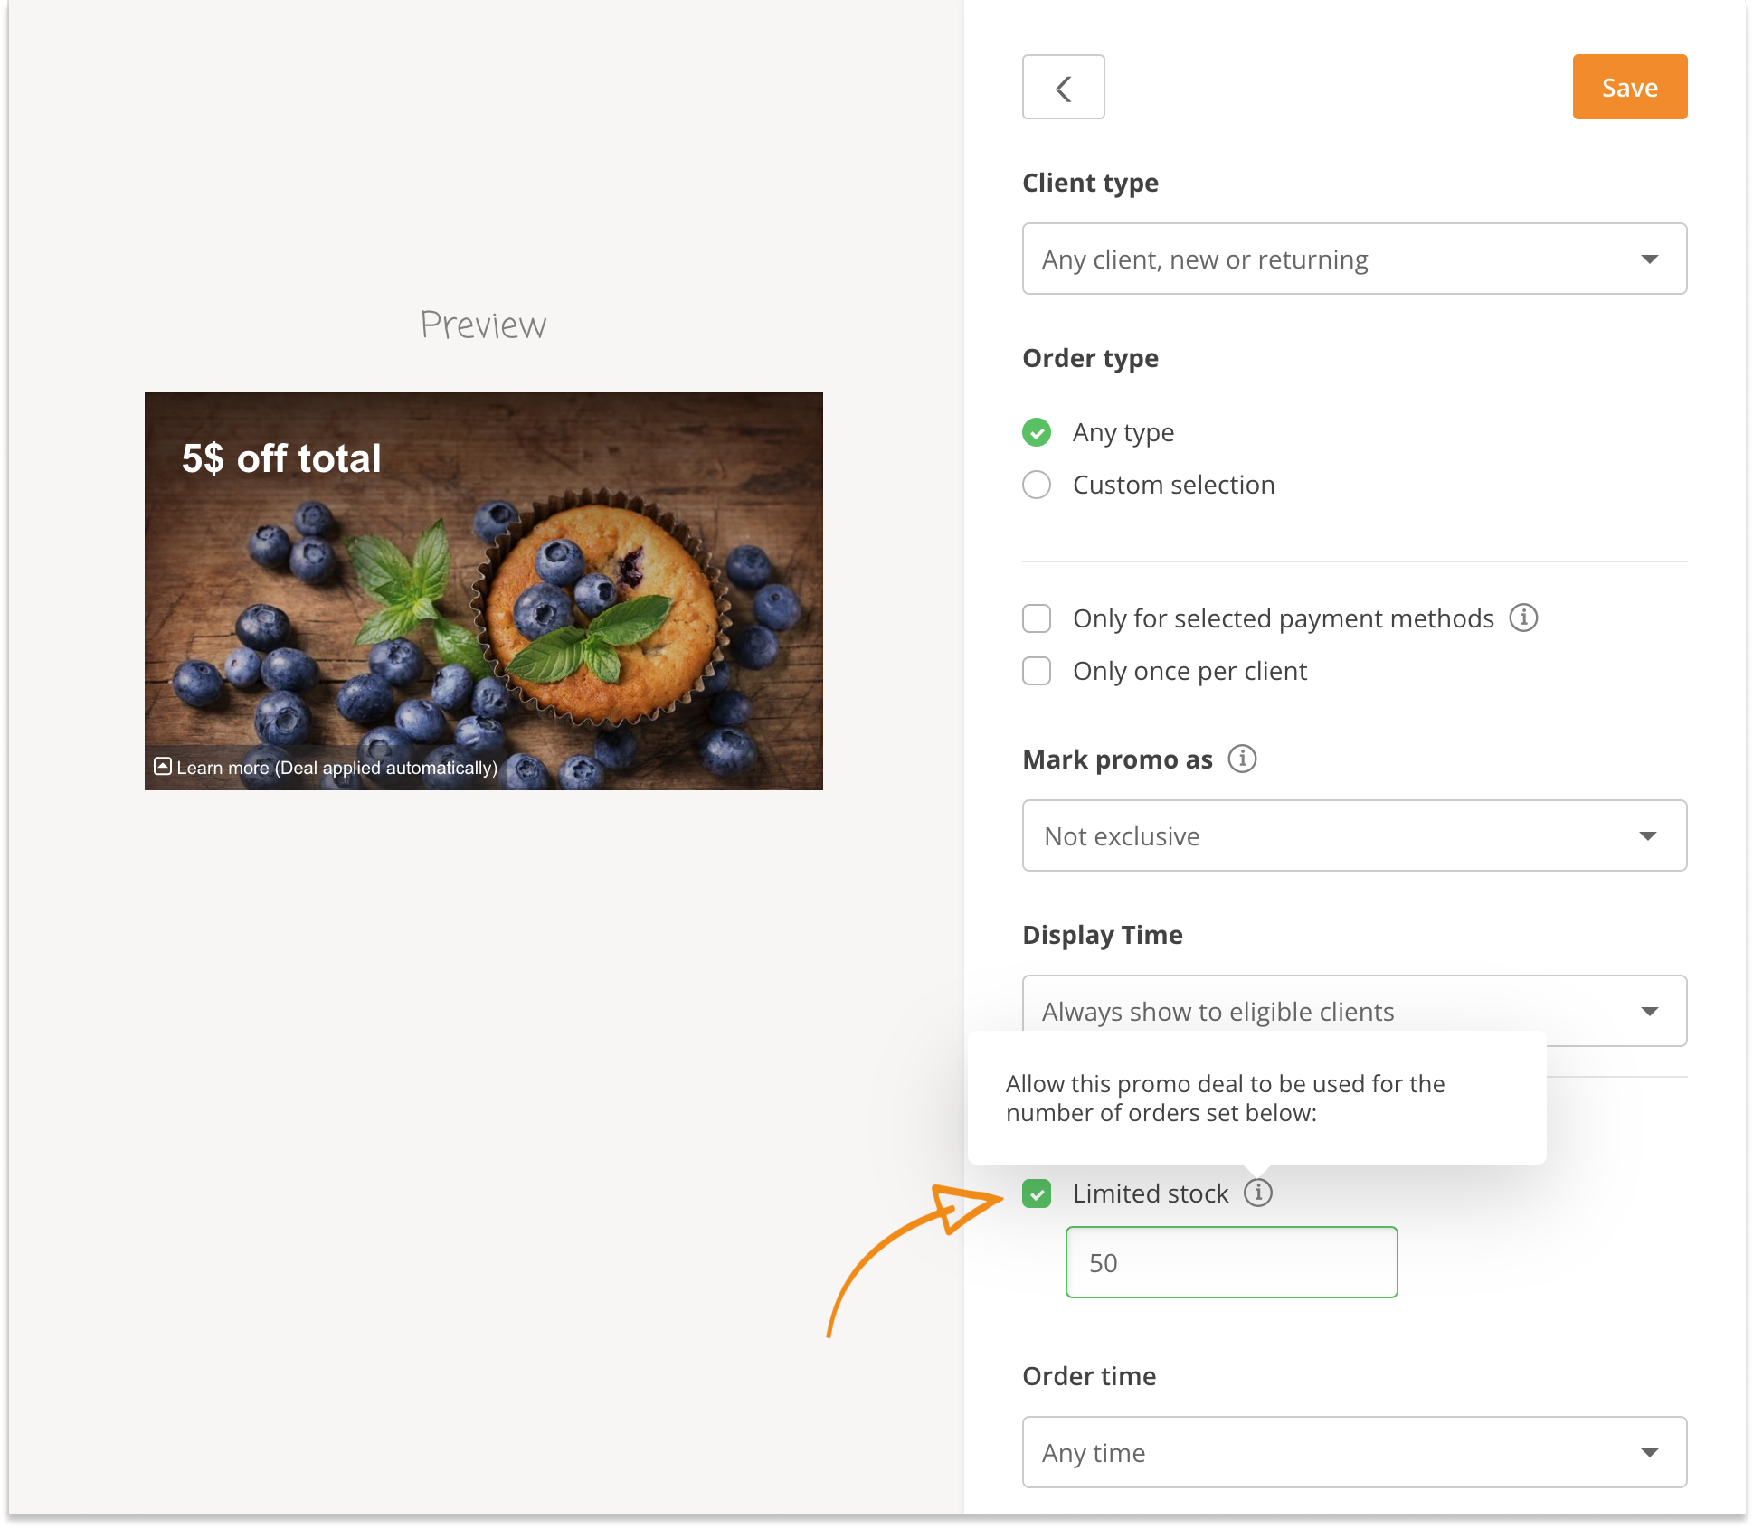Image resolution: width=1753 pixels, height=1528 pixels.
Task: Click info icon beside payment methods option
Action: pos(1523,618)
